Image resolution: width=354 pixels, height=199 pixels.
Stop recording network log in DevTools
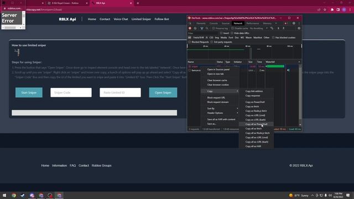pyautogui.click(x=190, y=28)
